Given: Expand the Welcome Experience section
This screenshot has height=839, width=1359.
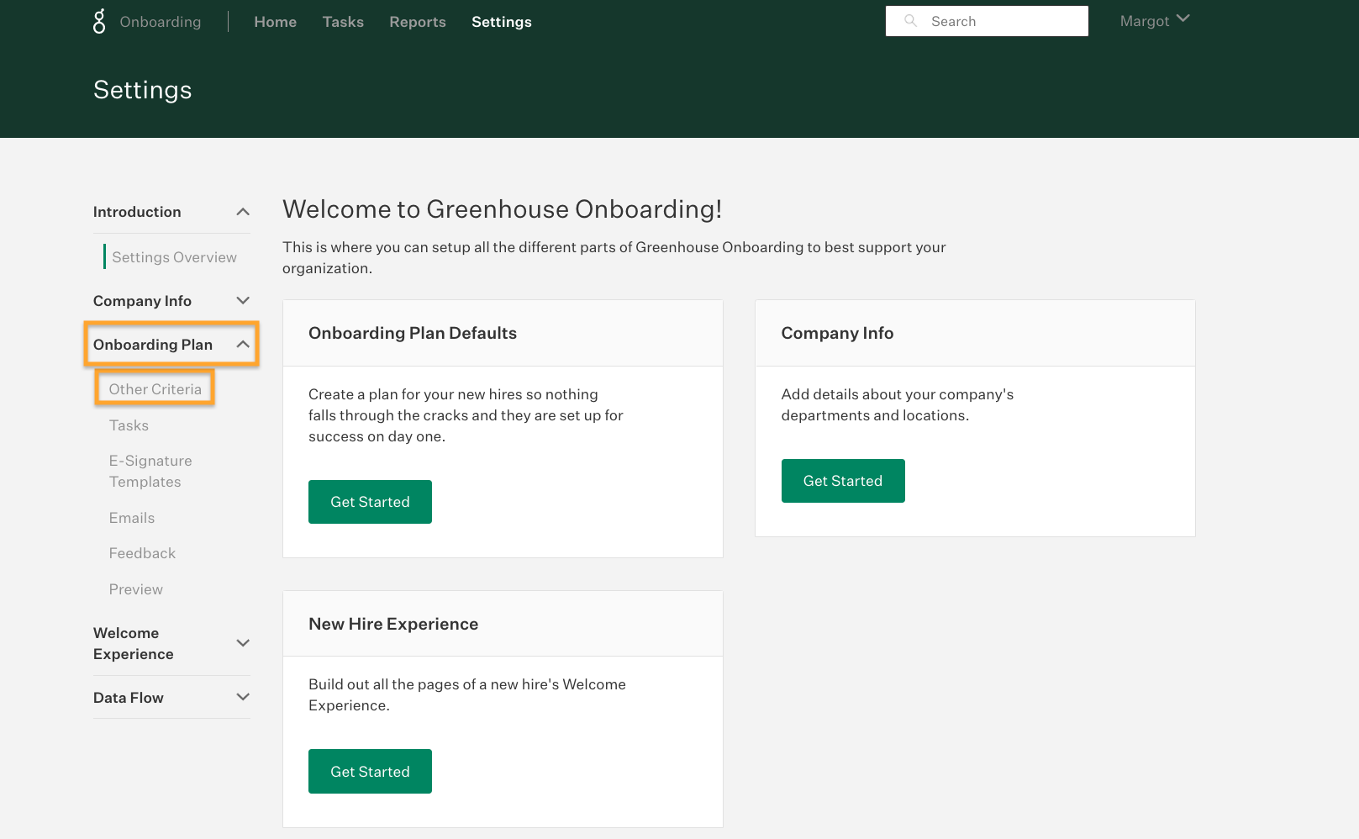Looking at the screenshot, I should (x=171, y=643).
